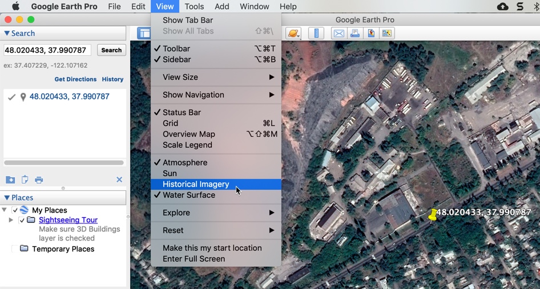This screenshot has width=540, height=289.
Task: Clear search results with the X icon
Action: [119, 180]
